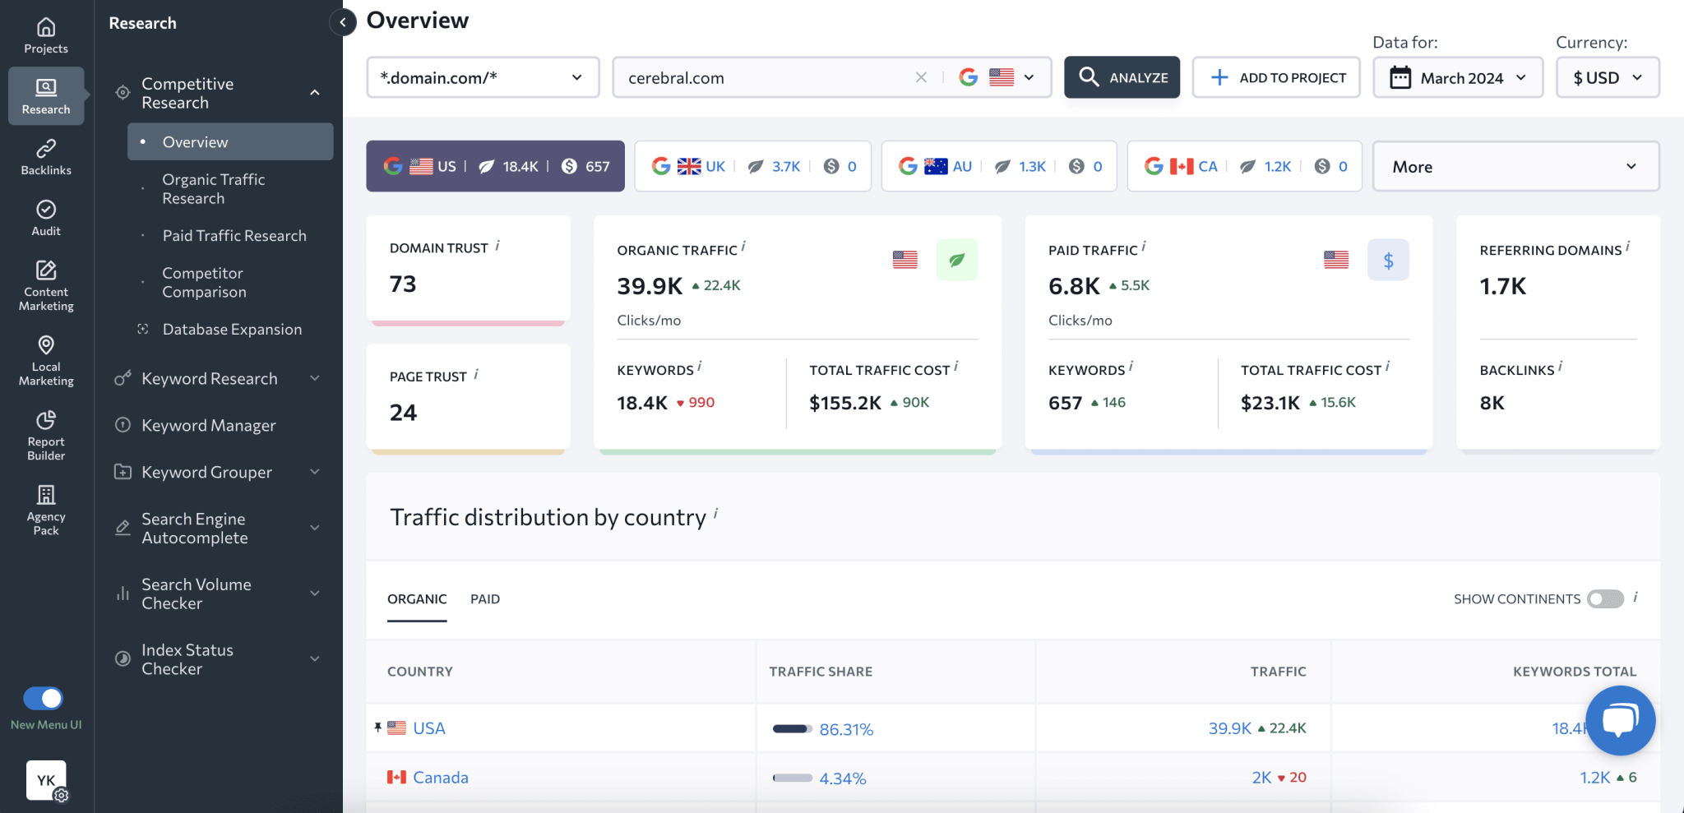
Task: Select the UK region tab
Action: (x=752, y=166)
